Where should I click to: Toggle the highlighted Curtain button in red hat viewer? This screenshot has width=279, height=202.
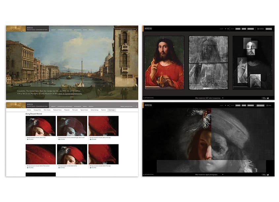[x=260, y=105]
